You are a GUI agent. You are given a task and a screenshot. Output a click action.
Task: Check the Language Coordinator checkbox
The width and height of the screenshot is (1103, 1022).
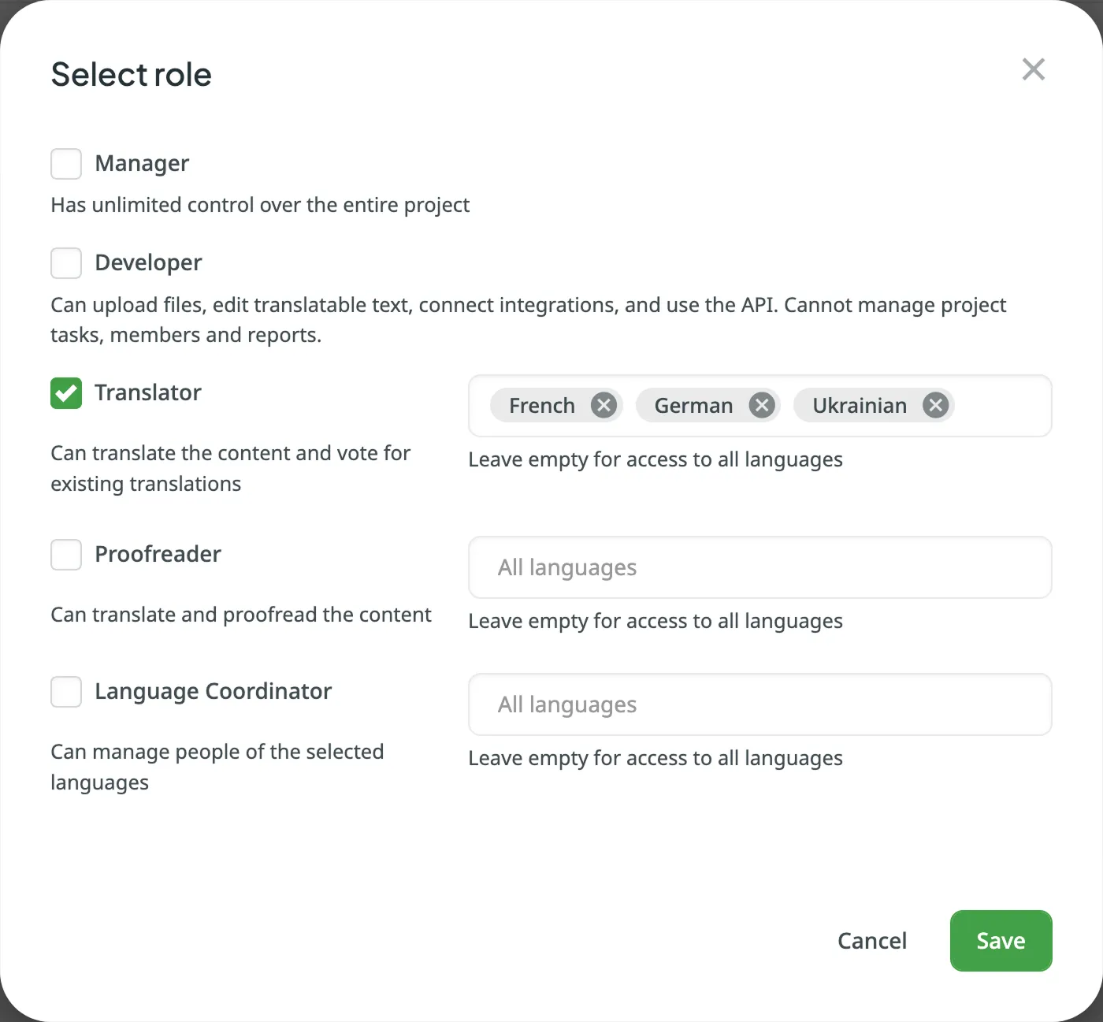[65, 691]
